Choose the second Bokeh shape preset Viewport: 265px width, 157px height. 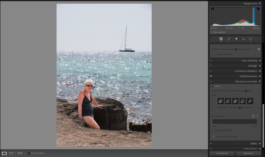click(228, 101)
